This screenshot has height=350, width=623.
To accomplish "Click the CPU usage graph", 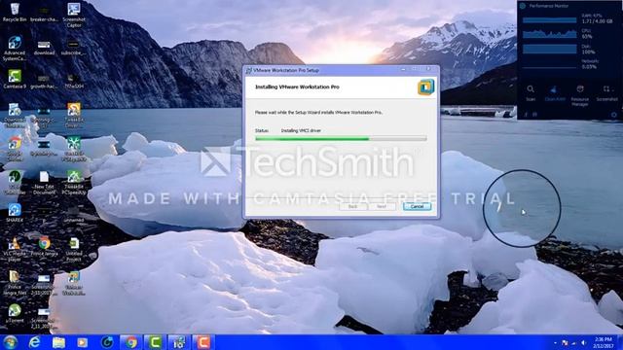I will click(x=549, y=34).
